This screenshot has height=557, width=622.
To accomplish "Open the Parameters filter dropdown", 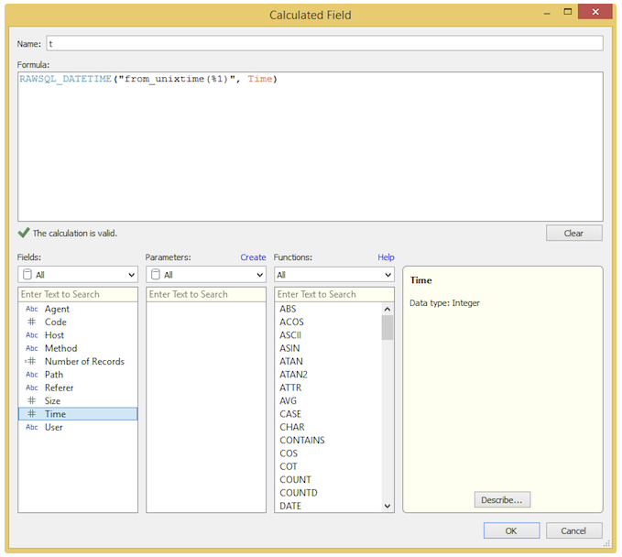I will [205, 275].
